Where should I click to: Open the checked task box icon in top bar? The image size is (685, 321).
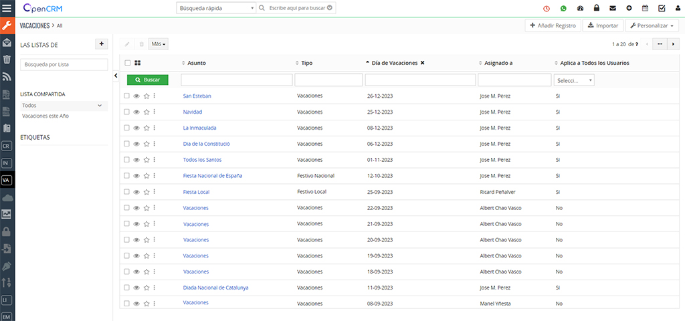[662, 8]
